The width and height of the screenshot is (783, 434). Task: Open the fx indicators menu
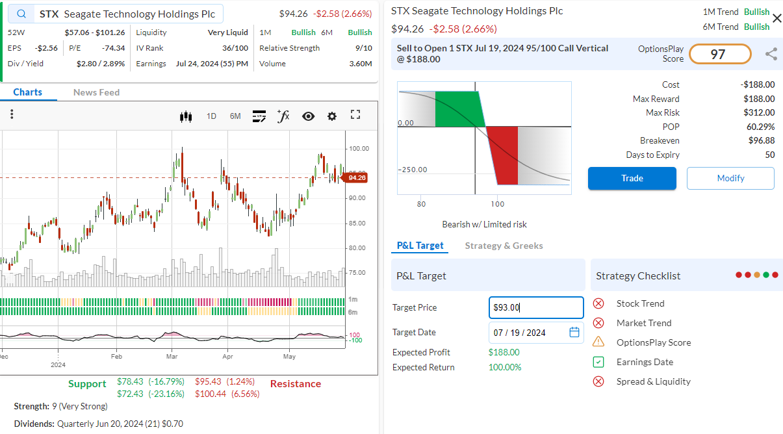coord(283,116)
